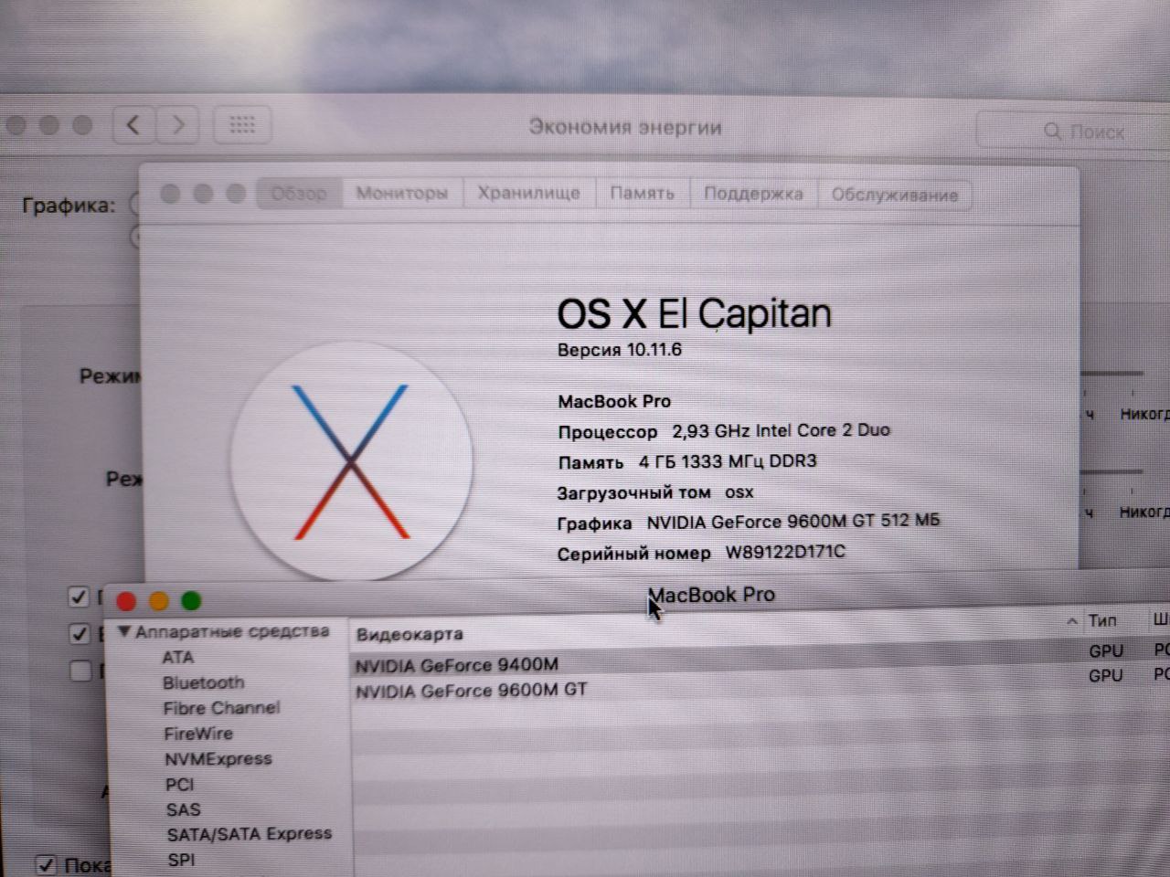The image size is (1170, 877).
Task: Select SATA/SATA Express in the sidebar
Action: pyautogui.click(x=250, y=834)
